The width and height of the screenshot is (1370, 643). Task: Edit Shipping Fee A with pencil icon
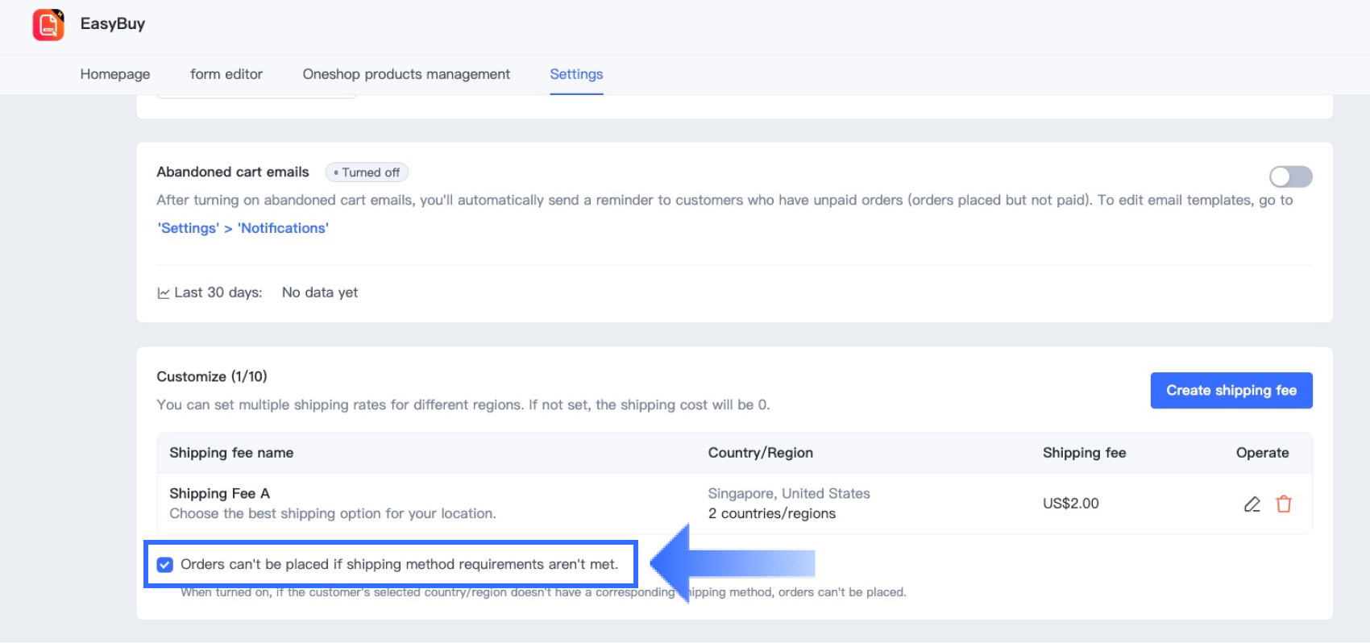tap(1252, 504)
